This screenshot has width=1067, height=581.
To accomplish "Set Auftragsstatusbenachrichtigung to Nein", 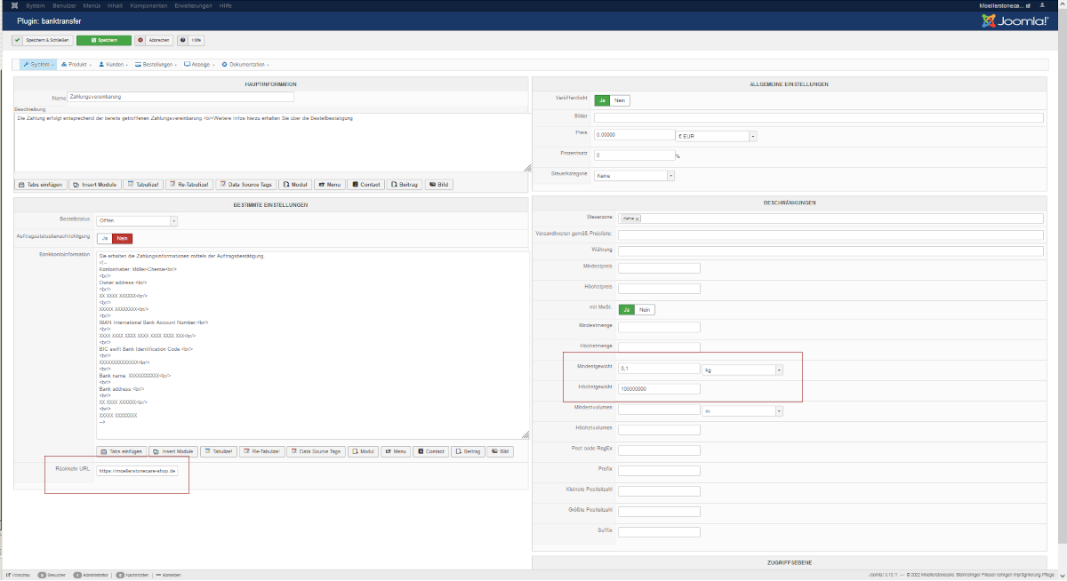I will click(x=124, y=238).
